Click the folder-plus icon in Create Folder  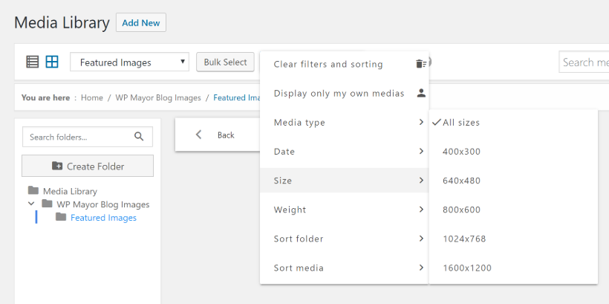pos(57,166)
